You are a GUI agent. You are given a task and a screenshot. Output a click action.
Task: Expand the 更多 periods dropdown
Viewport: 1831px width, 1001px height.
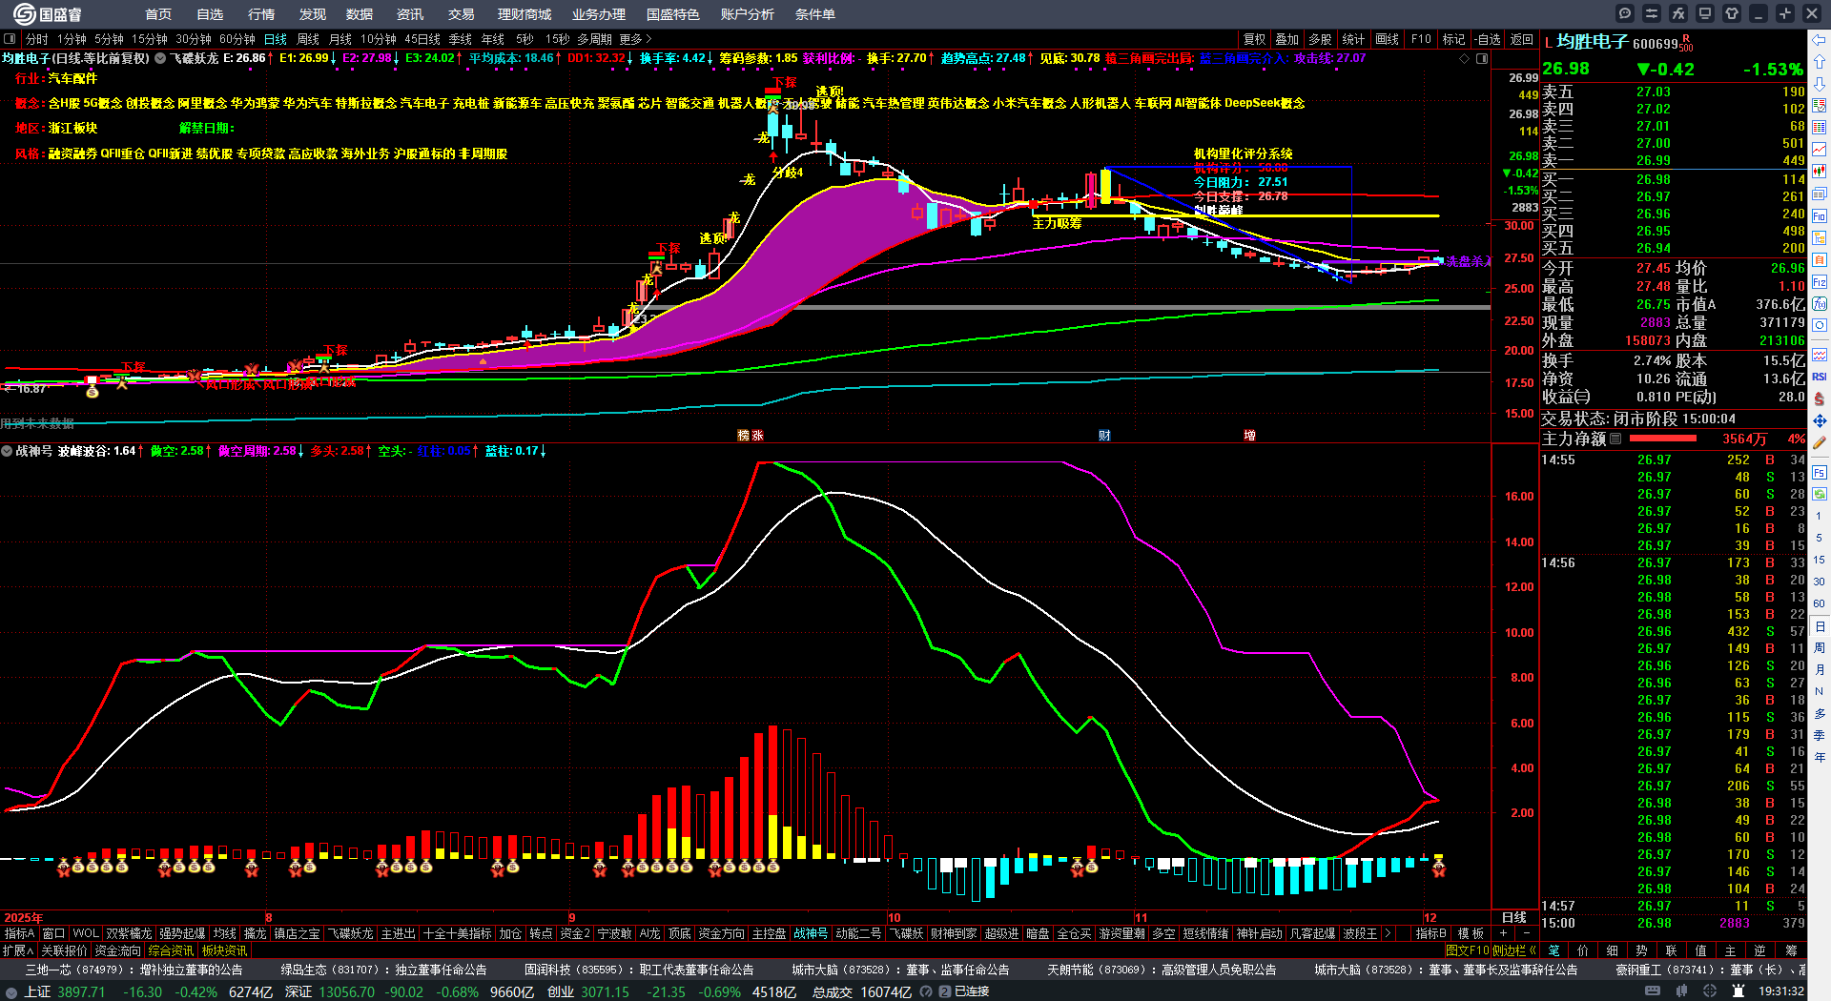tap(635, 39)
